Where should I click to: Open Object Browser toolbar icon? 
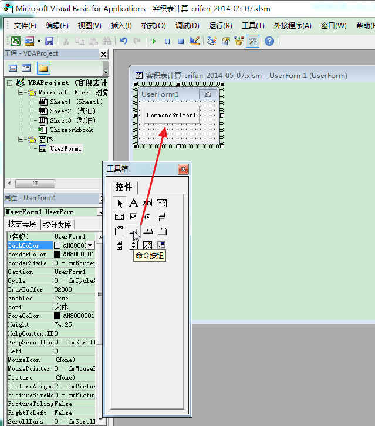[x=239, y=41]
